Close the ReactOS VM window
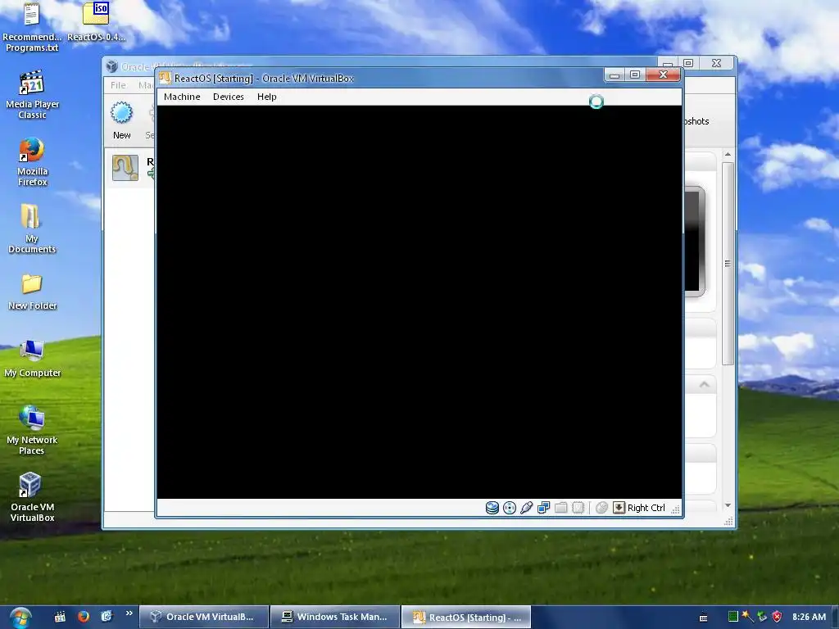The height and width of the screenshot is (629, 839). tap(663, 75)
